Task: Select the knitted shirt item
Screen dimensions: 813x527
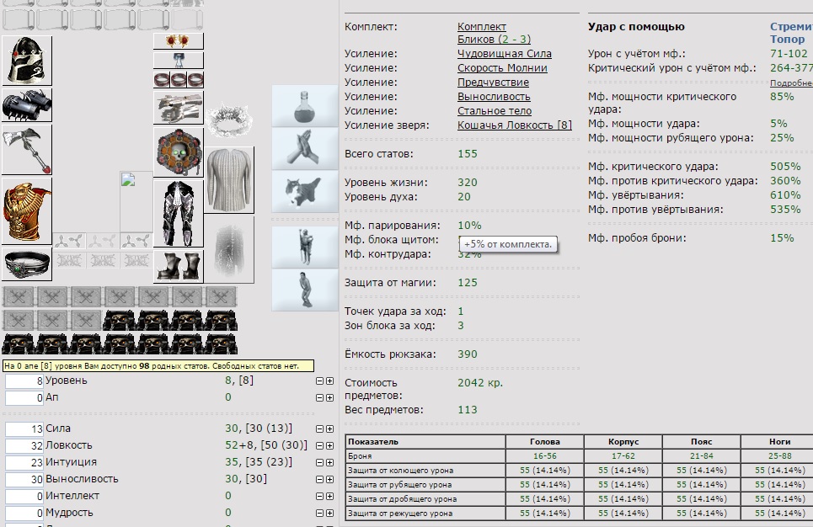Action: point(229,180)
